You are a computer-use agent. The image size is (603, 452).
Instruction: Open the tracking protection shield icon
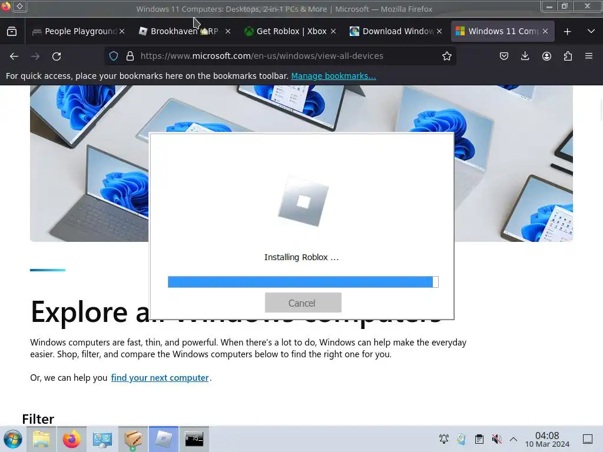[x=114, y=56]
